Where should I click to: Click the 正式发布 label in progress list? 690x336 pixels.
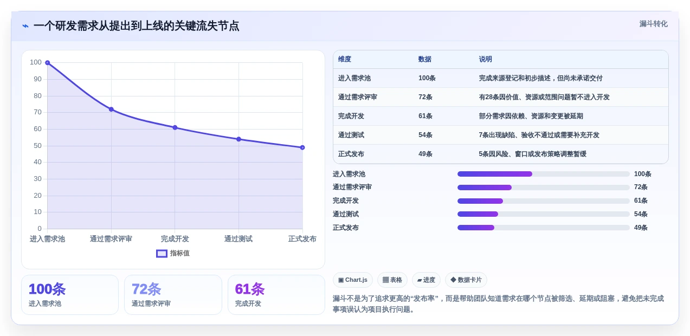pyautogui.click(x=346, y=228)
